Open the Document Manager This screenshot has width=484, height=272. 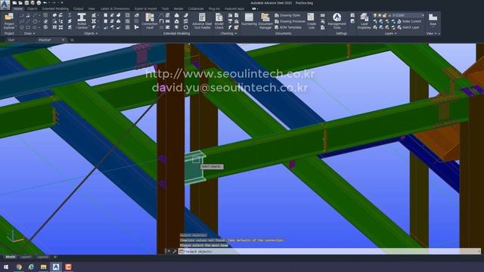click(x=265, y=21)
